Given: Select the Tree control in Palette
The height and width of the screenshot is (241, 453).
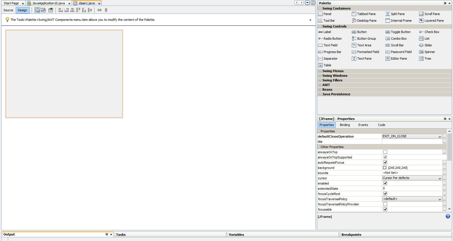Looking at the screenshot, I should coord(425,59).
